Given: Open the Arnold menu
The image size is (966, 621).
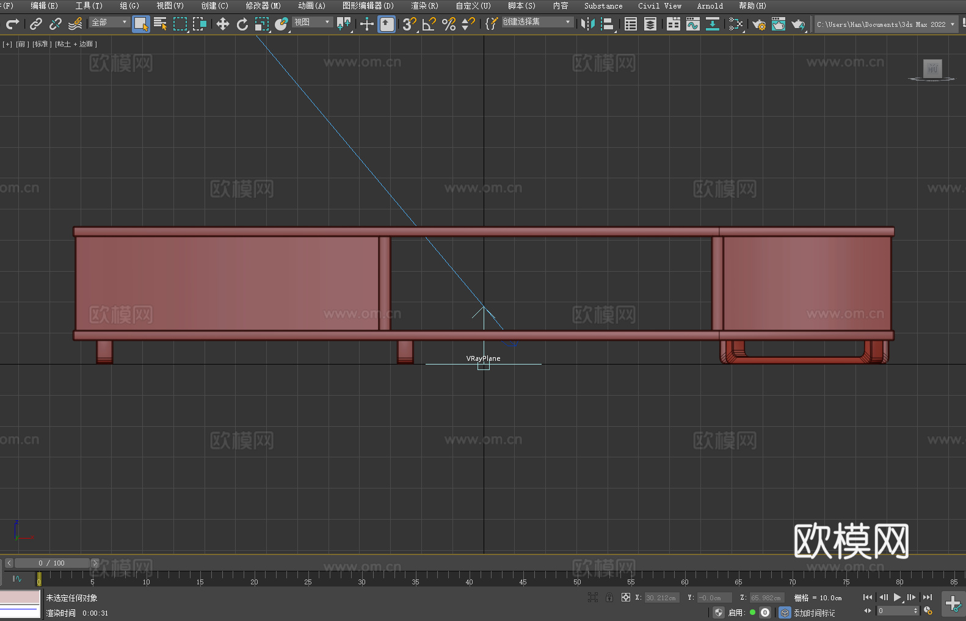Looking at the screenshot, I should [x=710, y=5].
